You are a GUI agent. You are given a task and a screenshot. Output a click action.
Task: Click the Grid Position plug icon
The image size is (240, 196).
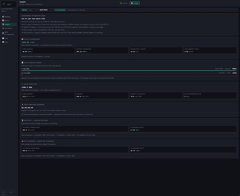click(22, 84)
